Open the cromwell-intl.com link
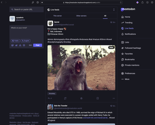155x125 pixels. point(96,118)
